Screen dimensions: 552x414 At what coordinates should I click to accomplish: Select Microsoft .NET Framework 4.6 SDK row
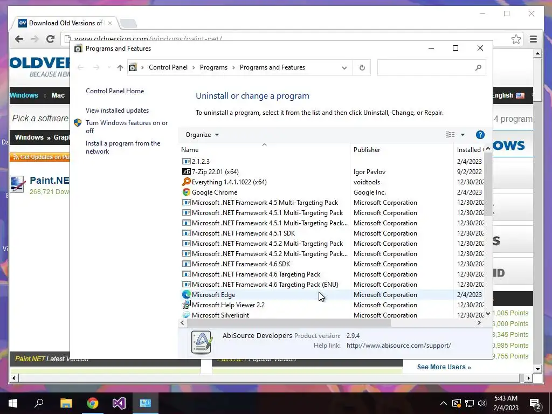tap(333, 264)
